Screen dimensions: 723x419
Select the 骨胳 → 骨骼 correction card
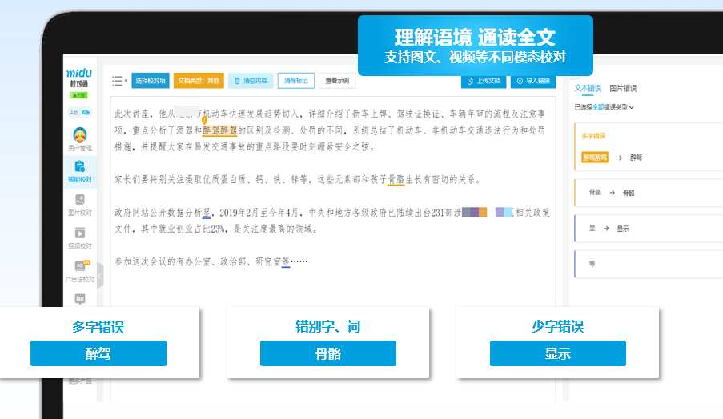coord(647,193)
